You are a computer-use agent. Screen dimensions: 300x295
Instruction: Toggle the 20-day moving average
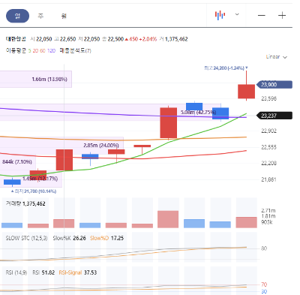(x=35, y=51)
